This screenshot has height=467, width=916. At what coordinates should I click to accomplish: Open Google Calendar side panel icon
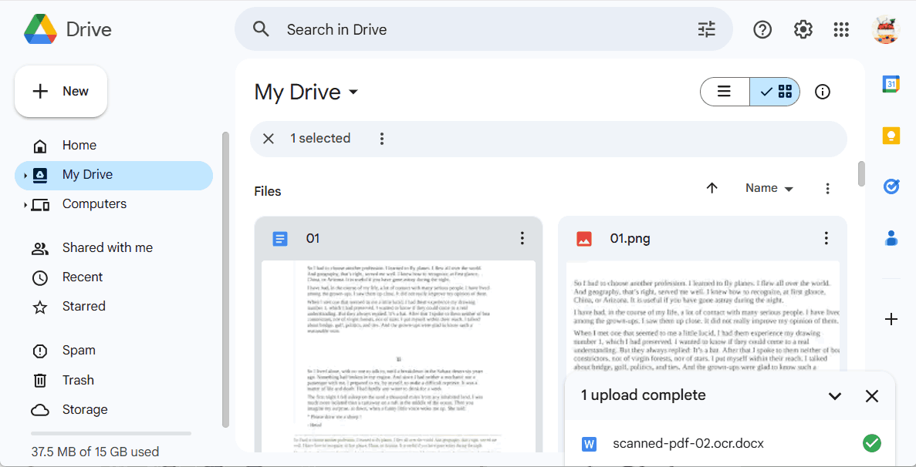(x=891, y=84)
